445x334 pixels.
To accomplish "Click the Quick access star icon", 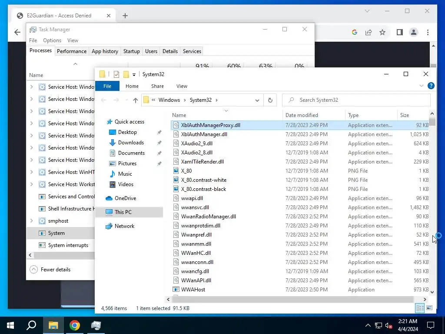I will [110, 122].
